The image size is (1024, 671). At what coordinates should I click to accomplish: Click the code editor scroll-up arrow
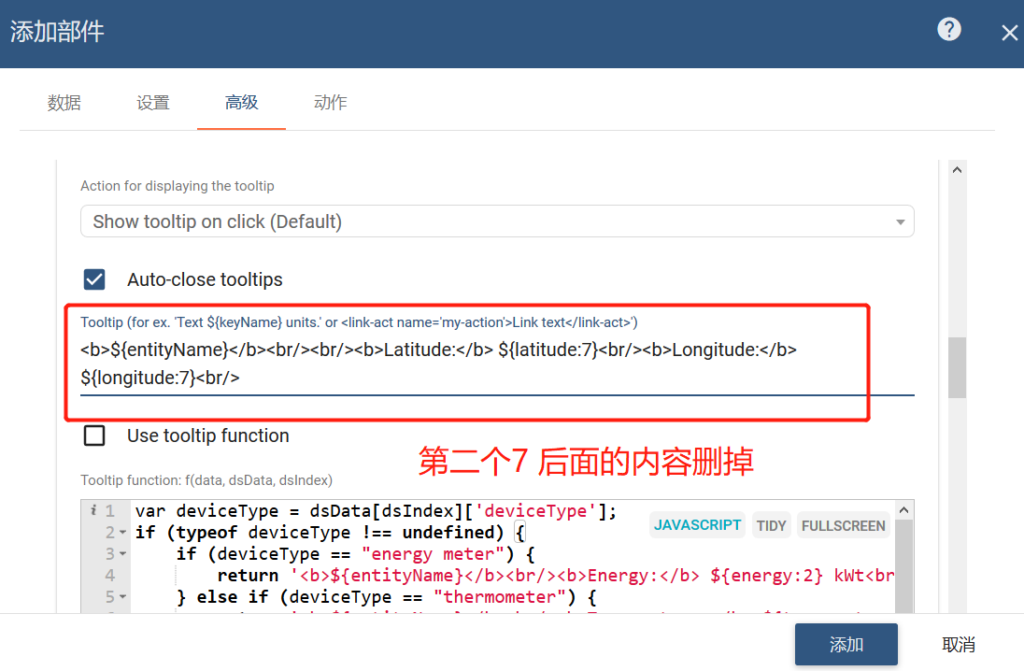[x=903, y=509]
